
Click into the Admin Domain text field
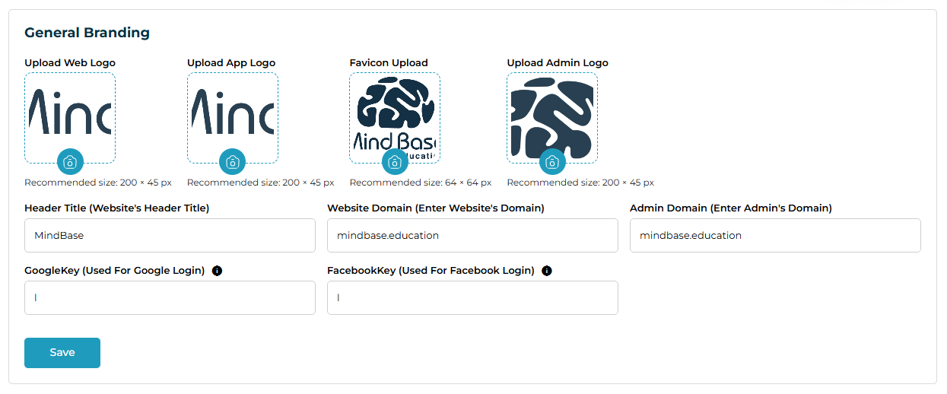click(x=775, y=236)
